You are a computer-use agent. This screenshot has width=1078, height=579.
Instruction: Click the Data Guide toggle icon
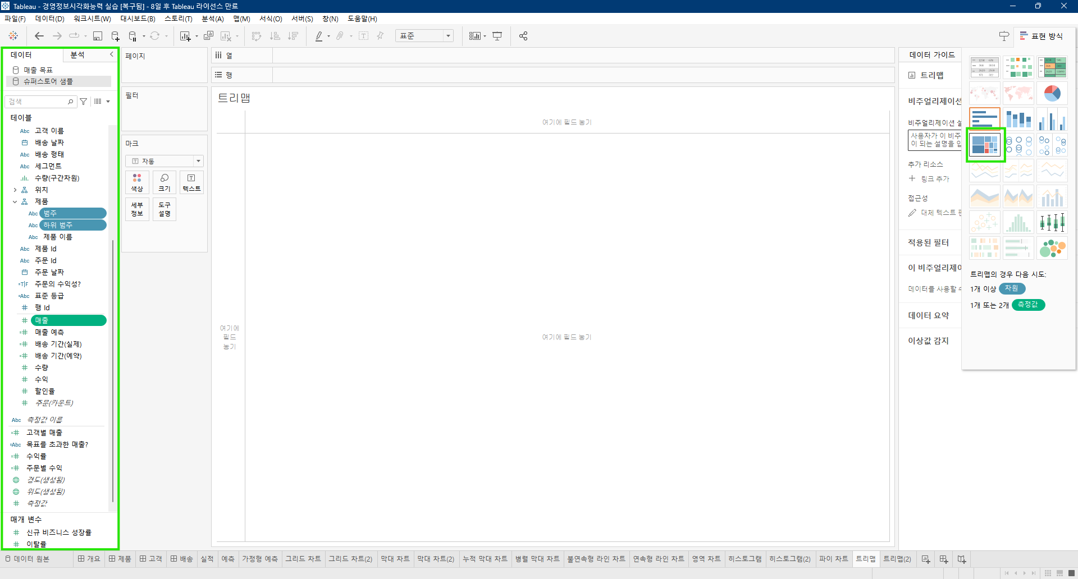coord(1004,36)
